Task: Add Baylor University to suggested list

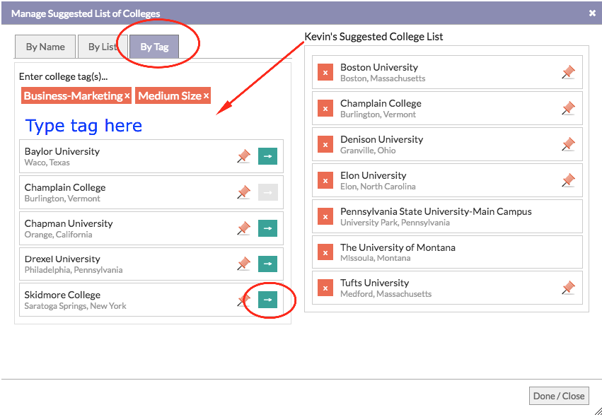Action: click(x=267, y=156)
